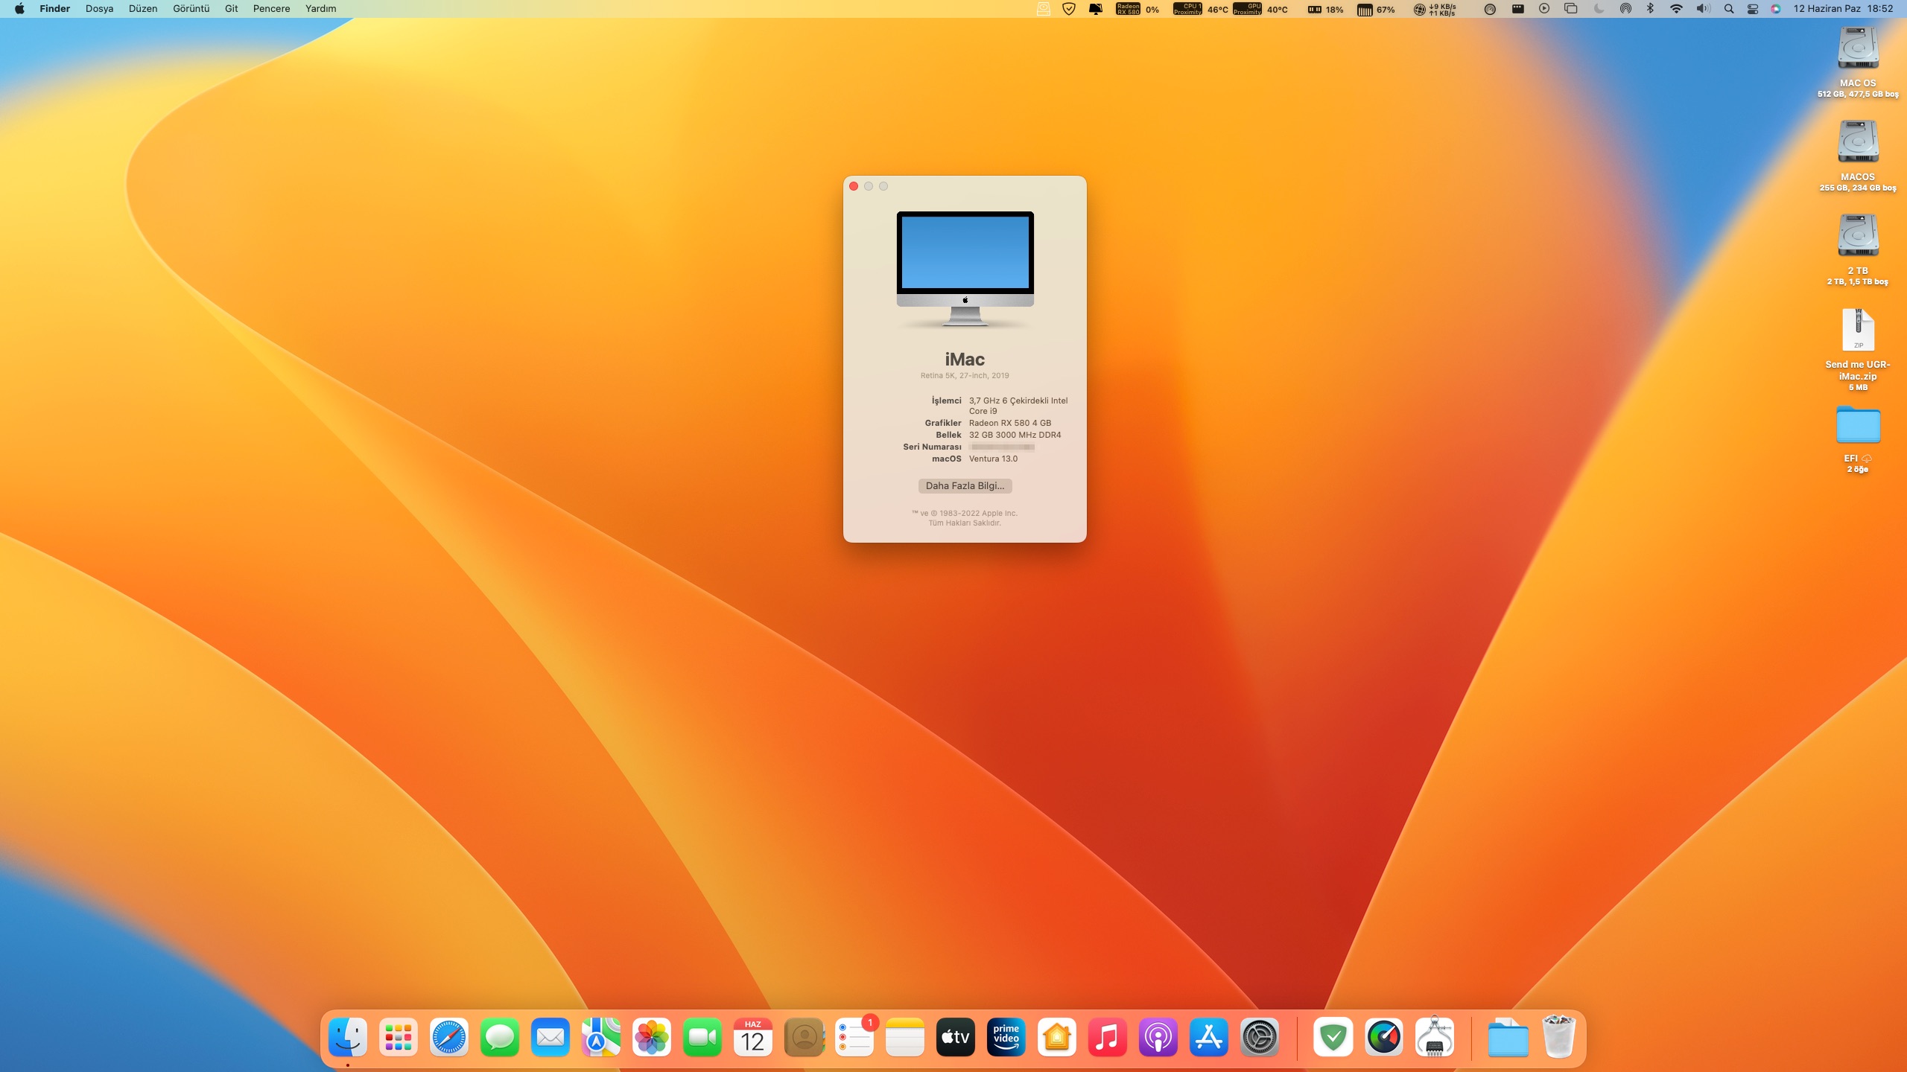Select the EFI folder on the desktop

click(1858, 426)
